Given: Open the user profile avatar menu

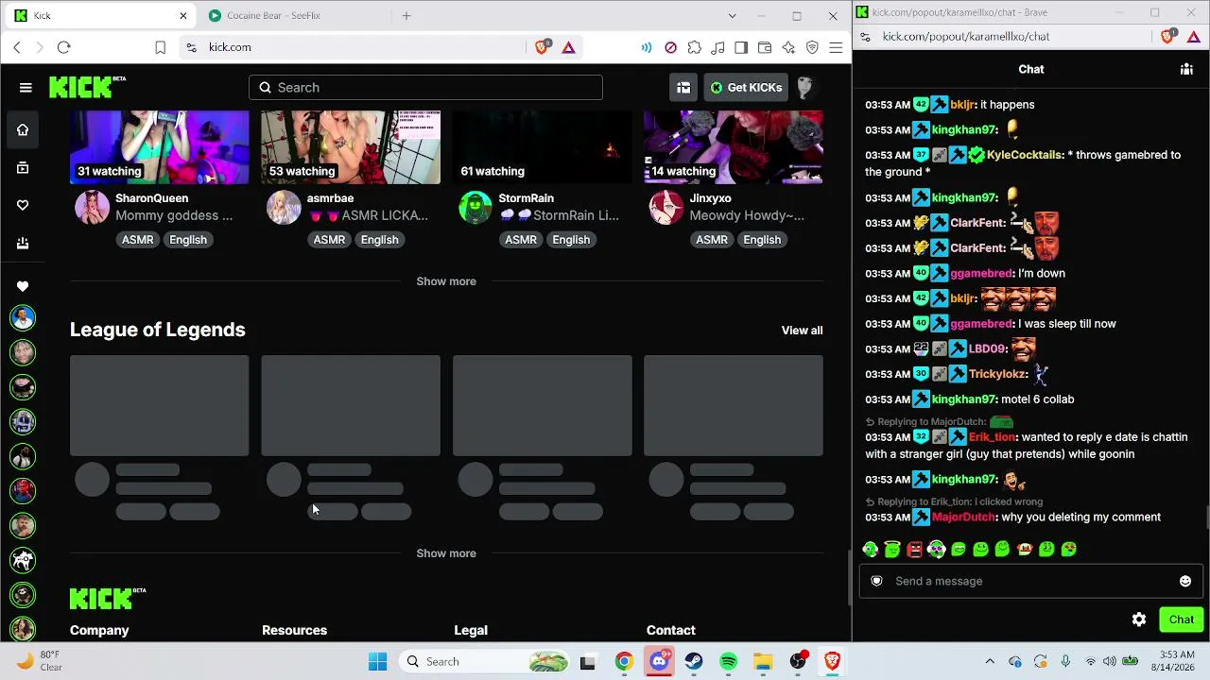Looking at the screenshot, I should point(805,88).
